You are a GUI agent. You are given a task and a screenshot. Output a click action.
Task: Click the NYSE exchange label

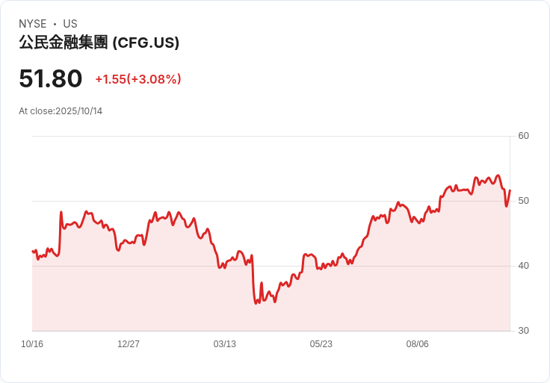33,24
